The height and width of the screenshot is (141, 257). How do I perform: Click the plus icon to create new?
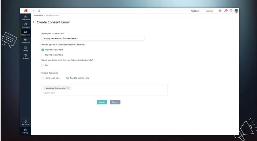pos(34,11)
